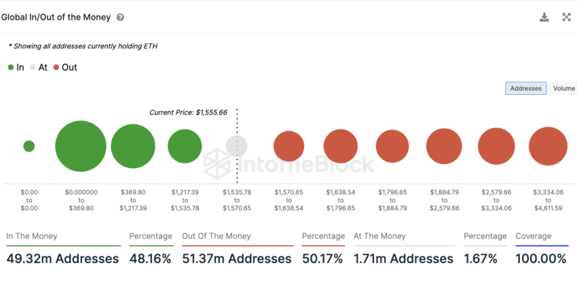The image size is (577, 282).
Task: Select green bubble for $1,217.39 to $1,535.78
Action: (185, 146)
